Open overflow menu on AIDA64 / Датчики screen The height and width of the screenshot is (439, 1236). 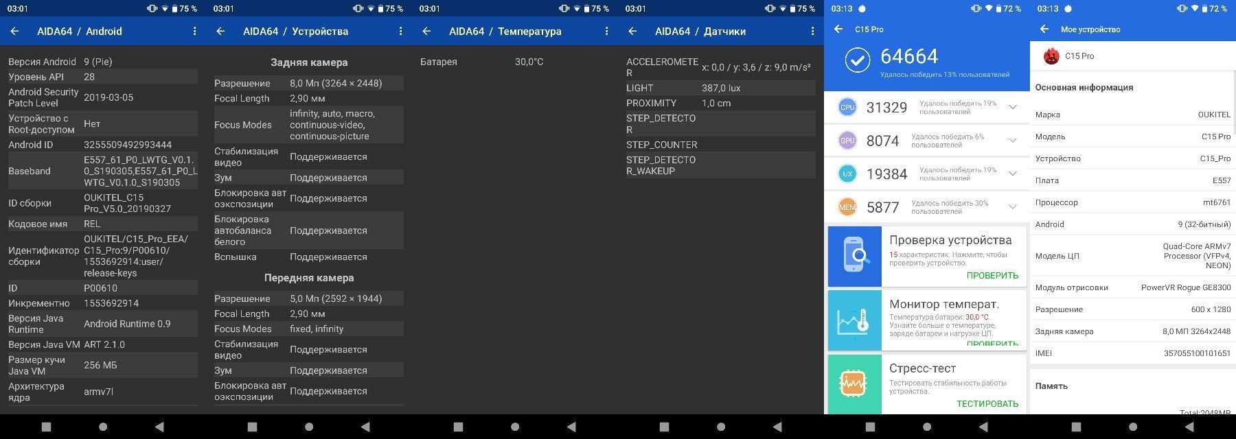[x=812, y=31]
